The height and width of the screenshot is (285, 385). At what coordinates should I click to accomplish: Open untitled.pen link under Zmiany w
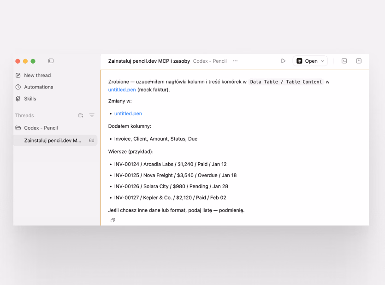coord(128,113)
